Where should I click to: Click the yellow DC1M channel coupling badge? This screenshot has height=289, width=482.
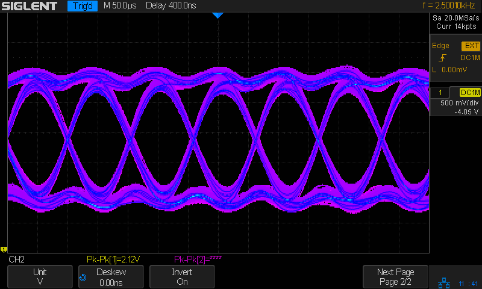pos(469,92)
